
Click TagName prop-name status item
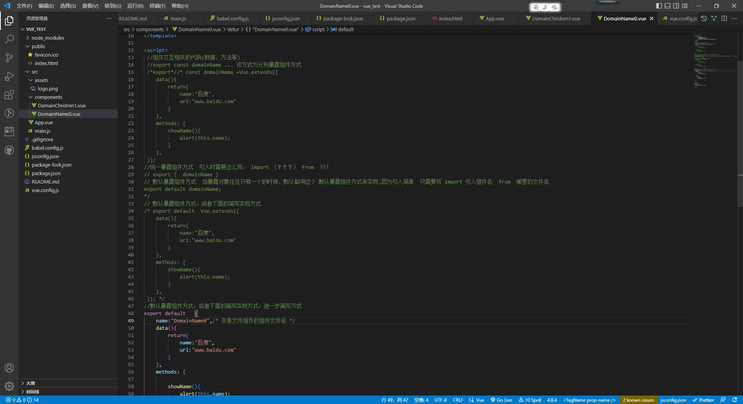[x=589, y=400]
